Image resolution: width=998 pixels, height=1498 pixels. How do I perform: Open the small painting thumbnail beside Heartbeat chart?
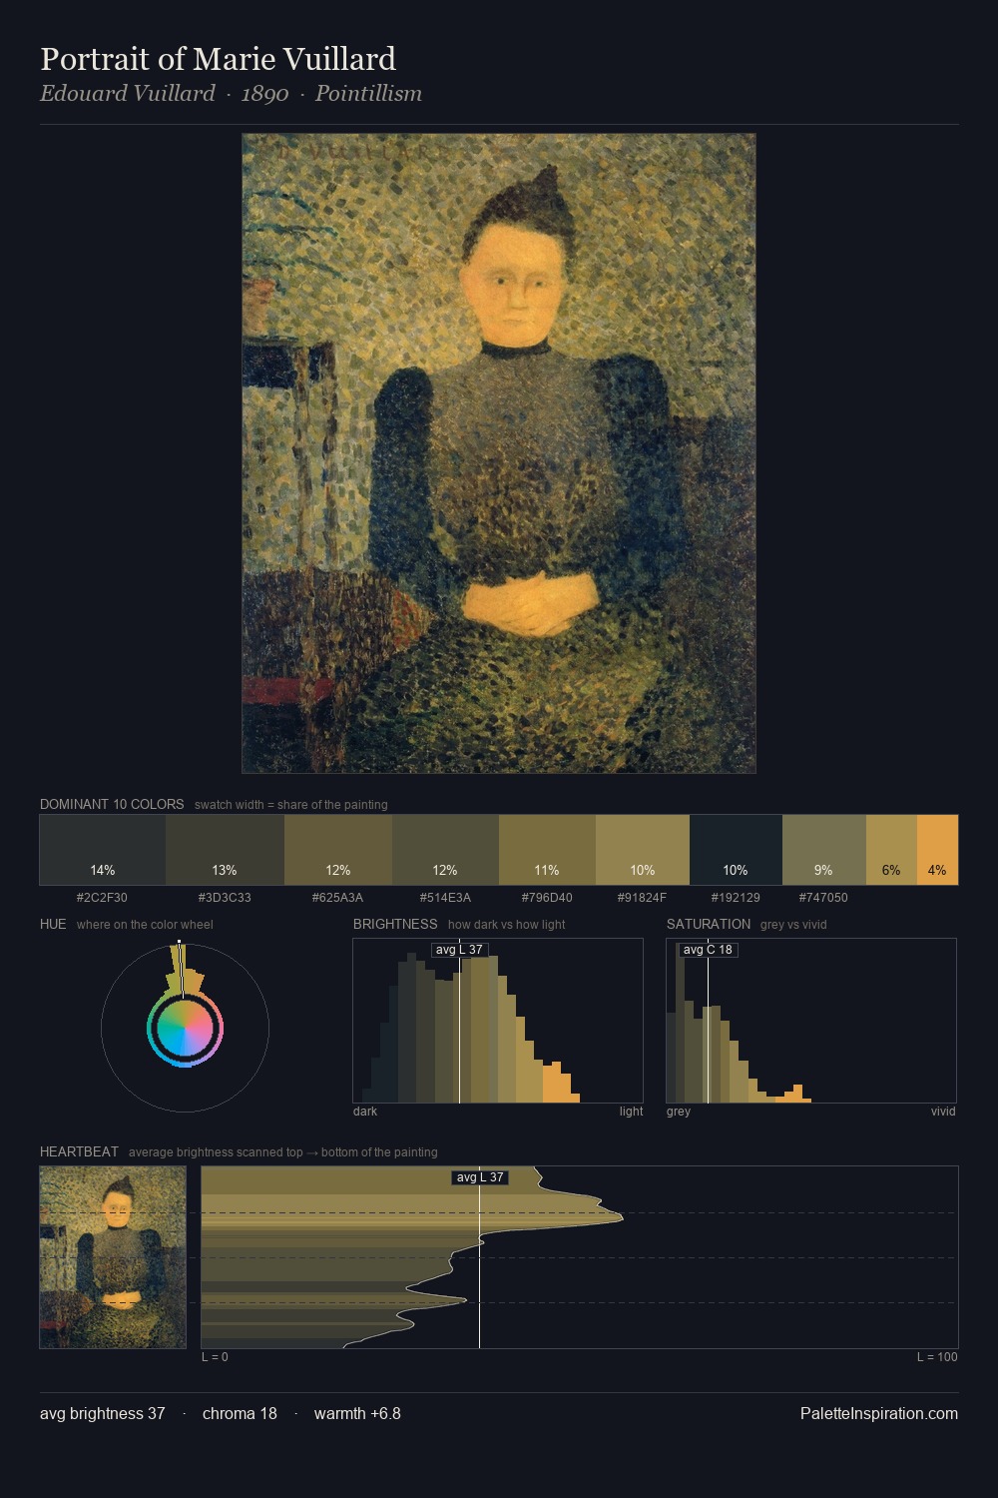[x=113, y=1257]
